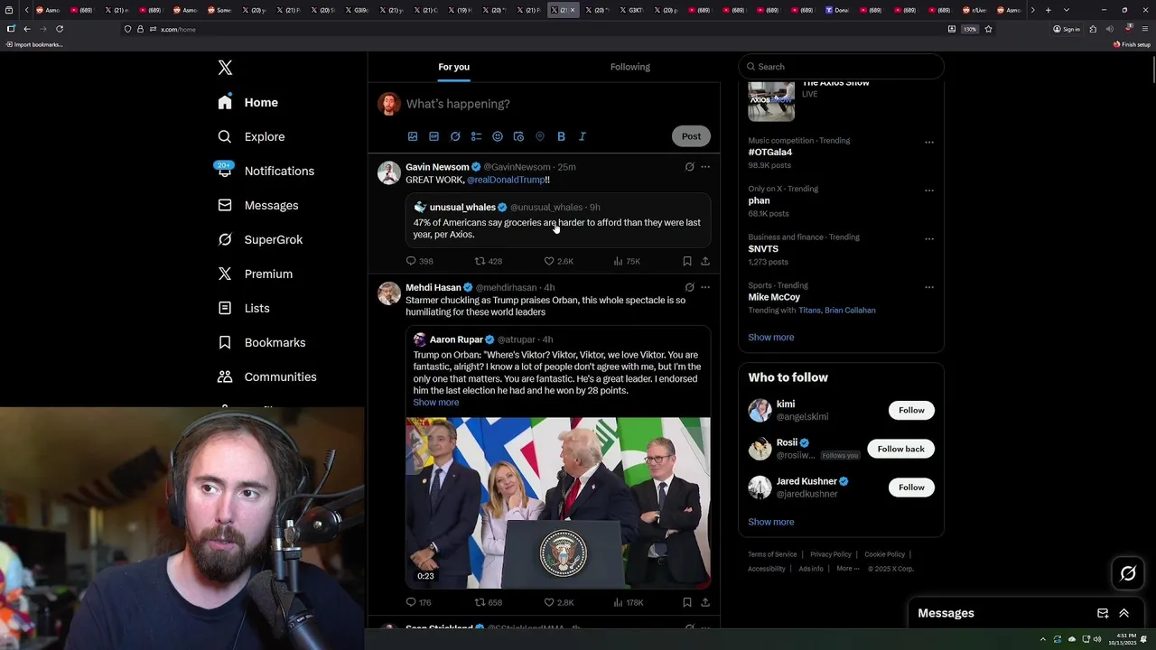
Task: Follow Jared Kushner
Action: click(911, 487)
